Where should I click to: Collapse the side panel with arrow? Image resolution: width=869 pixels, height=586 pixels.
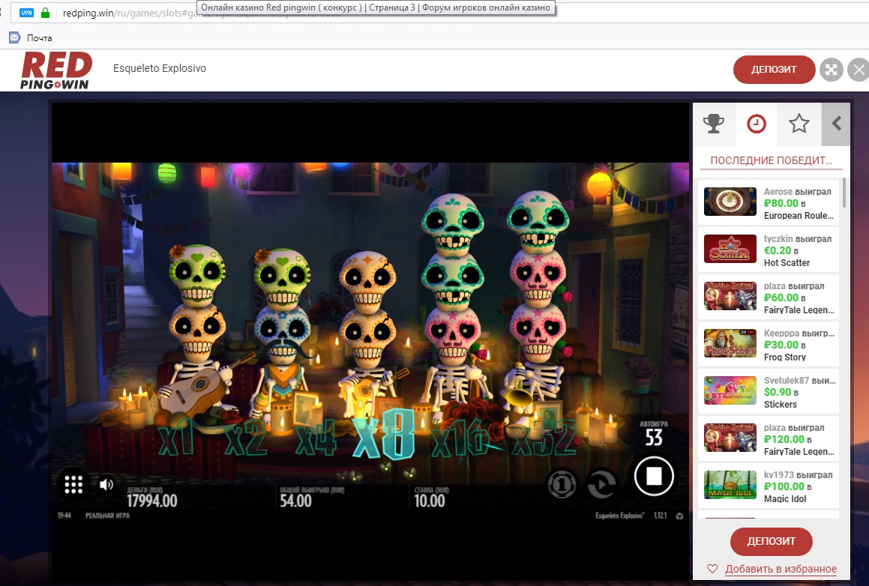[836, 124]
